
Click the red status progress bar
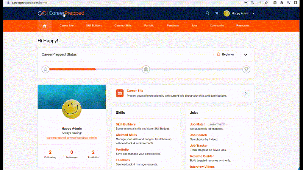pos(72,70)
